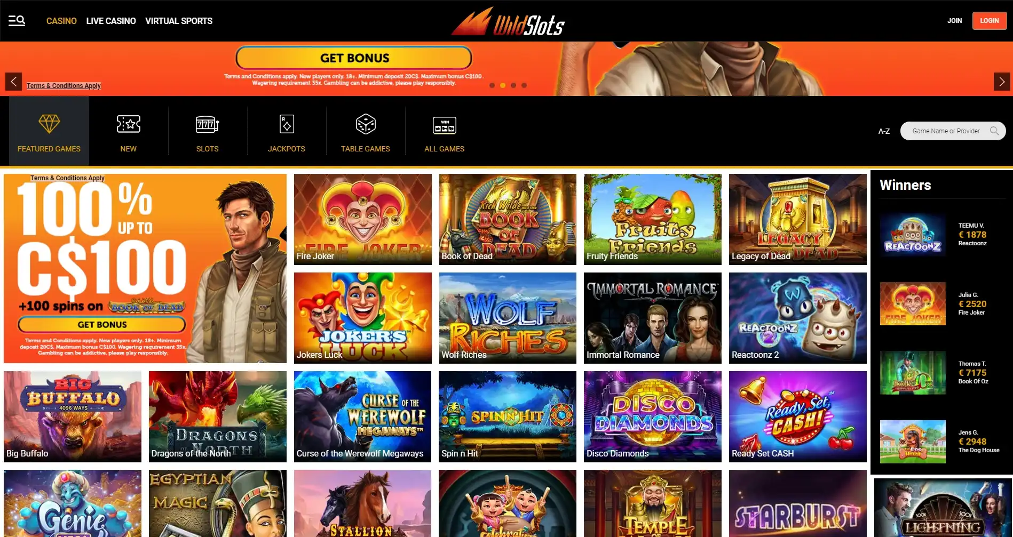
Task: Switch to the Live Casino menu item
Action: [x=111, y=21]
